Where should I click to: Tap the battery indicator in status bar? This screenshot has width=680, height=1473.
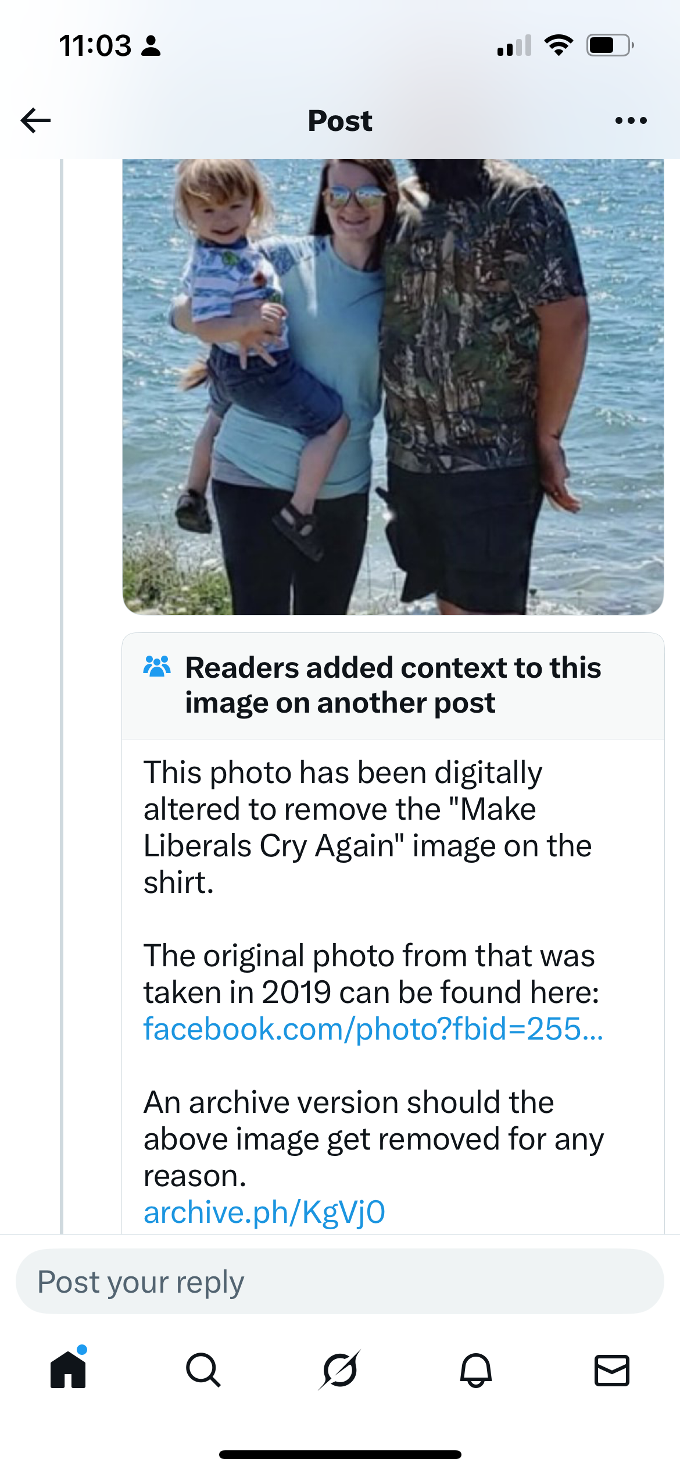pyautogui.click(x=609, y=45)
